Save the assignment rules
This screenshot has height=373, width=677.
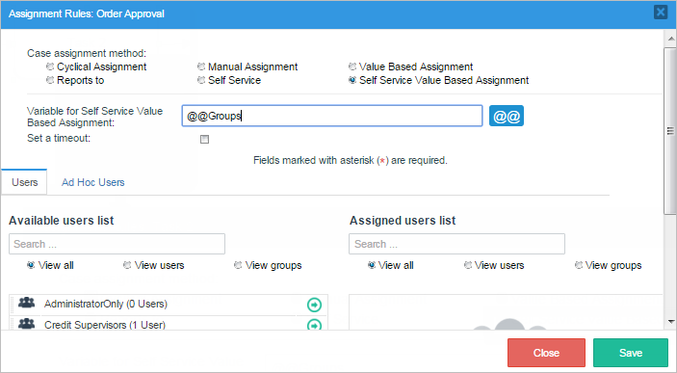[x=631, y=353]
